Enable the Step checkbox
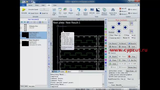 (x=125, y=35)
